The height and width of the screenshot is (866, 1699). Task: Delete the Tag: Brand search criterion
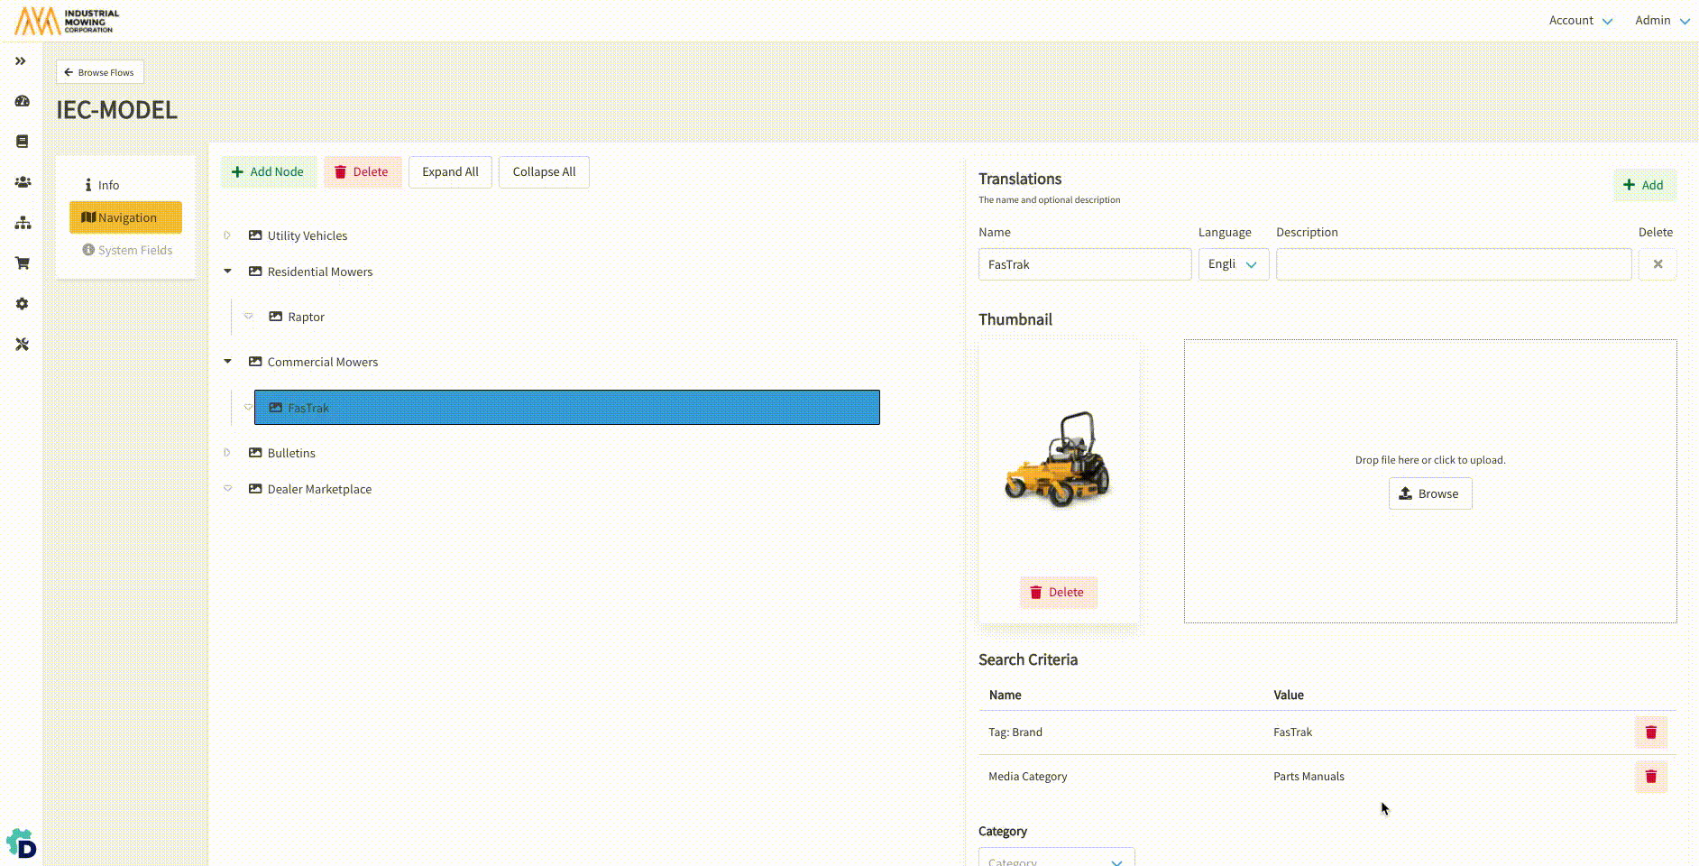1650,732
